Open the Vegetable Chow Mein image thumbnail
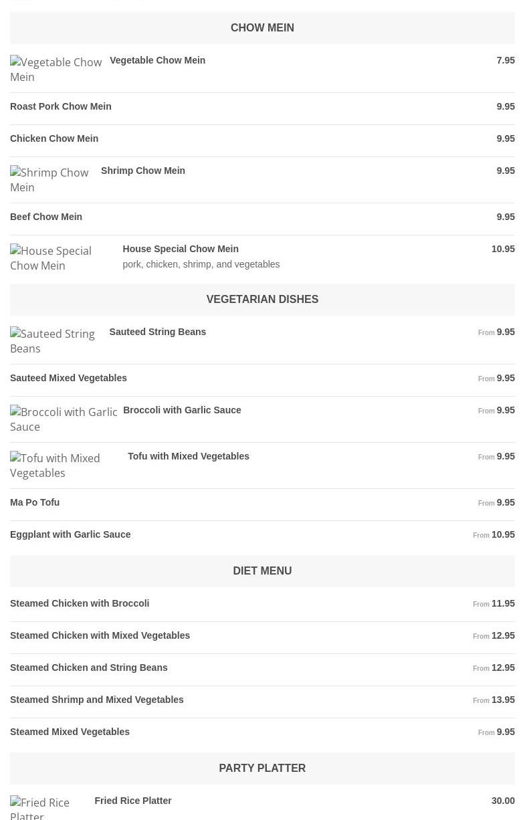This screenshot has width=525, height=820. tap(57, 69)
